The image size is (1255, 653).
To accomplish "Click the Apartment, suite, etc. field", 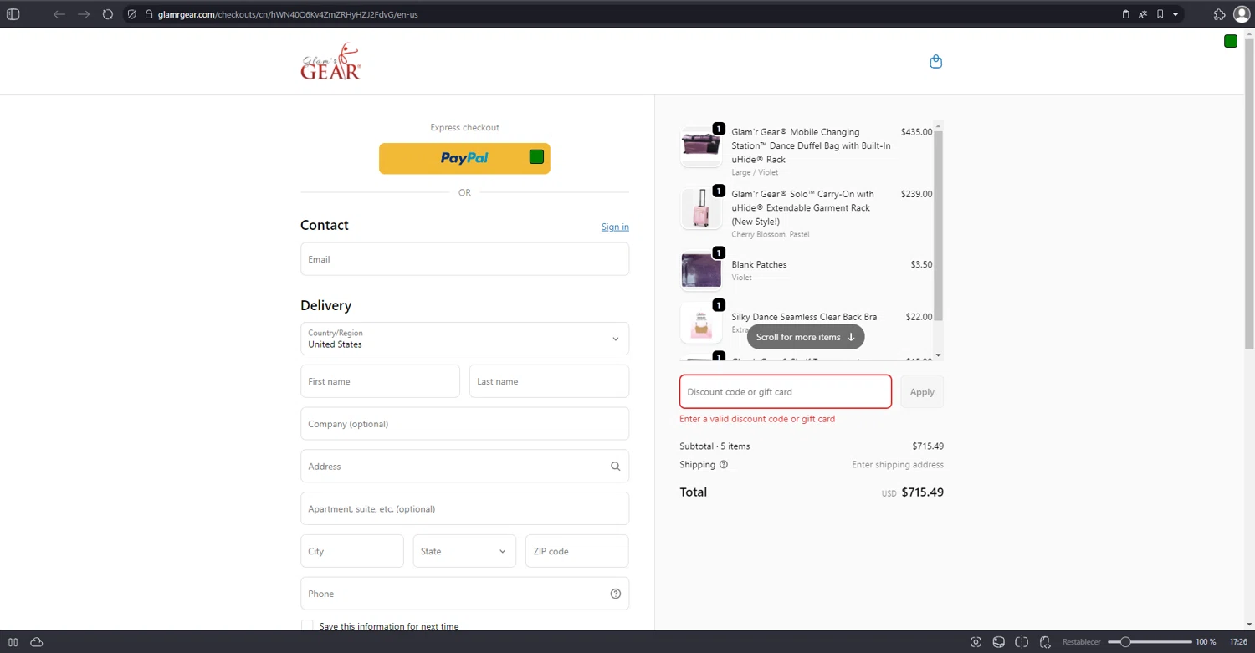I will click(464, 508).
